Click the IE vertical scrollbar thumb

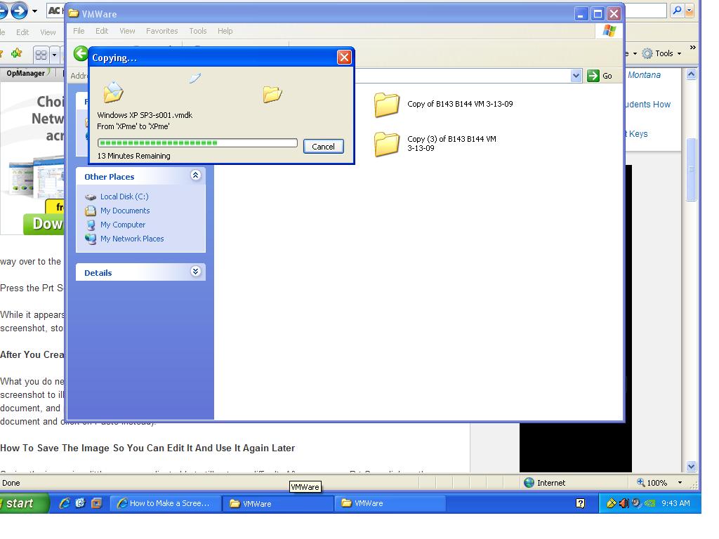tap(691, 169)
